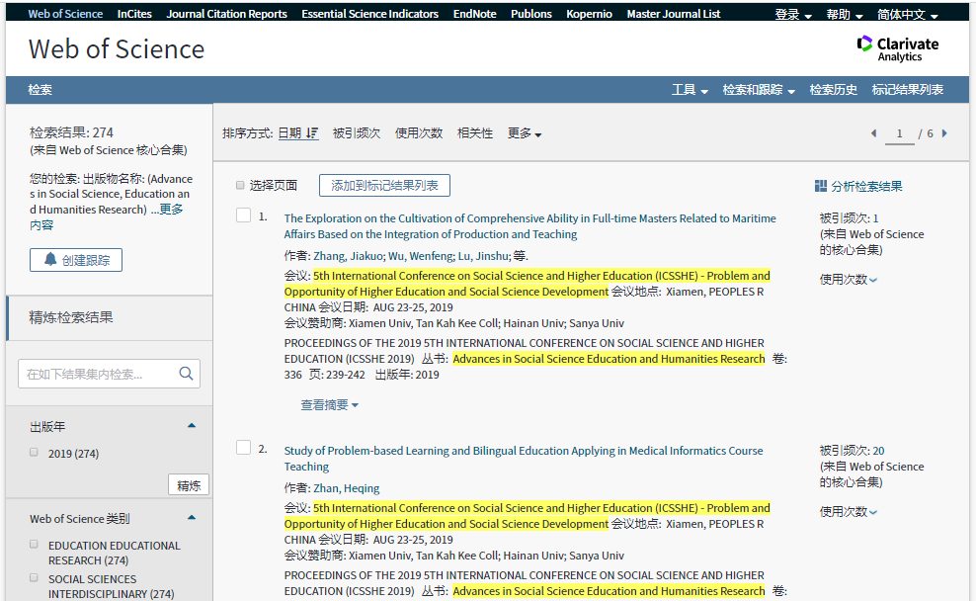
Task: Click the bell icon on 创建跟踪
Action: (x=50, y=260)
